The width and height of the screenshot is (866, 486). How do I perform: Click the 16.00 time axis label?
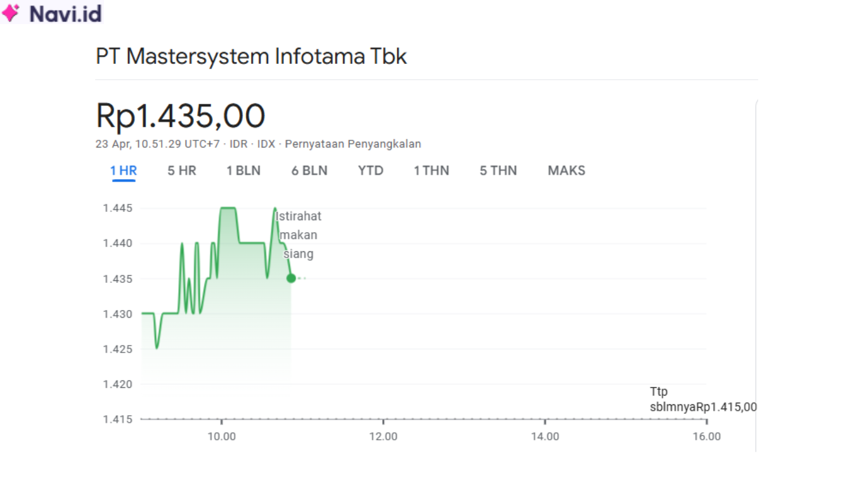(707, 436)
